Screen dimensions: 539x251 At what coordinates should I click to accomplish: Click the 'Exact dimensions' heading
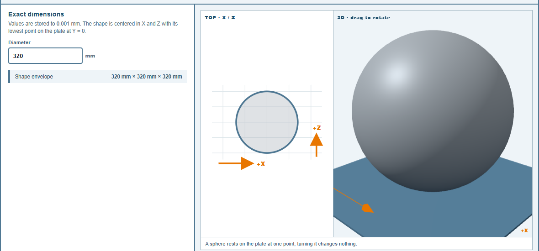[36, 15]
